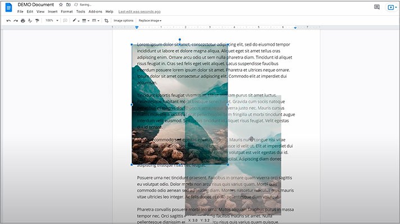Screen dimensions: 400x224
Task: Open the 100% zoom dropdown
Action: [52, 21]
